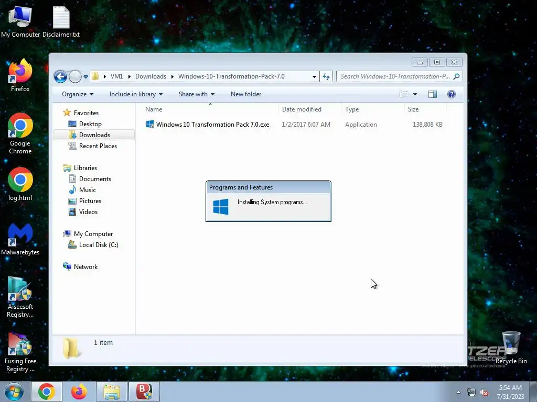Open the Recycle Bin
The image size is (537, 402).
pos(511,348)
